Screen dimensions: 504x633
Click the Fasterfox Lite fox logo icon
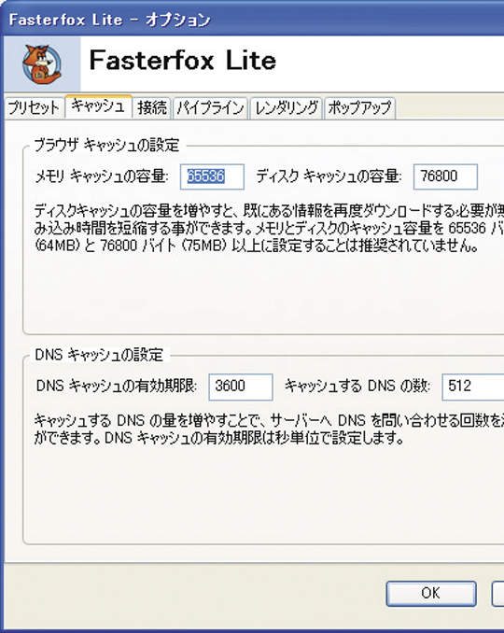coord(42,64)
